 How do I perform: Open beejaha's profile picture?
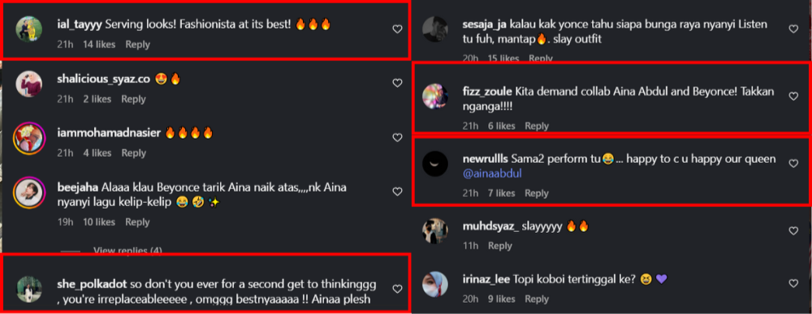pos(29,192)
